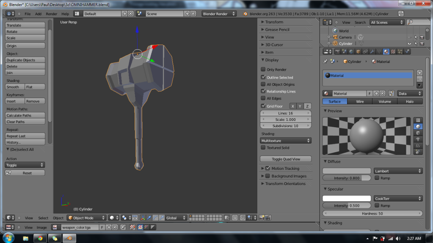Switch to the Halo material tab
This screenshot has height=243, width=433.
410,101
